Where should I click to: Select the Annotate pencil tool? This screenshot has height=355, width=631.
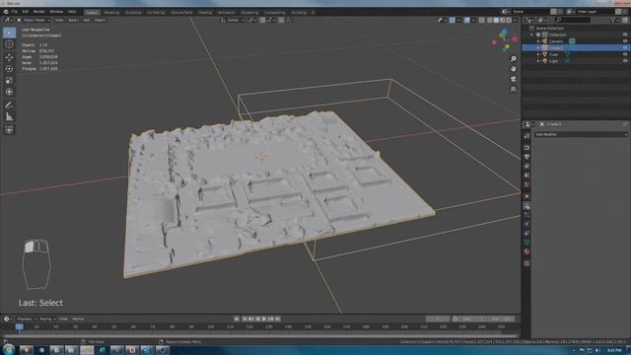click(9, 106)
